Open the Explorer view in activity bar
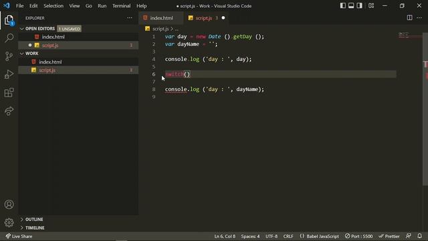This screenshot has height=241, width=428. pyautogui.click(x=9, y=20)
